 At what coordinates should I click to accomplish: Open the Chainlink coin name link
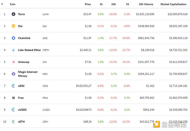(x=24, y=38)
